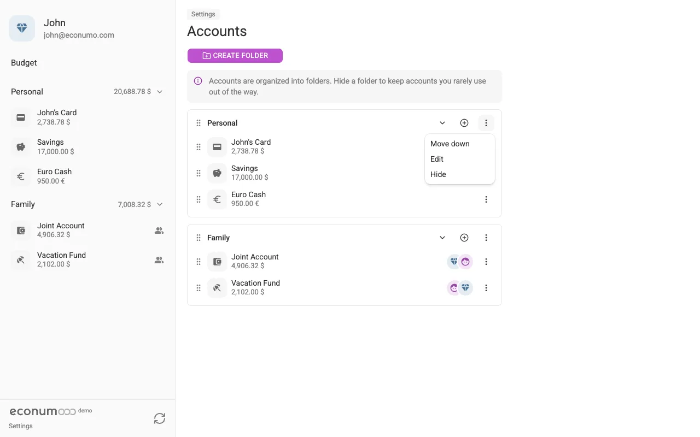Click drag handle of Personal folder
The height and width of the screenshot is (437, 700).
point(199,123)
